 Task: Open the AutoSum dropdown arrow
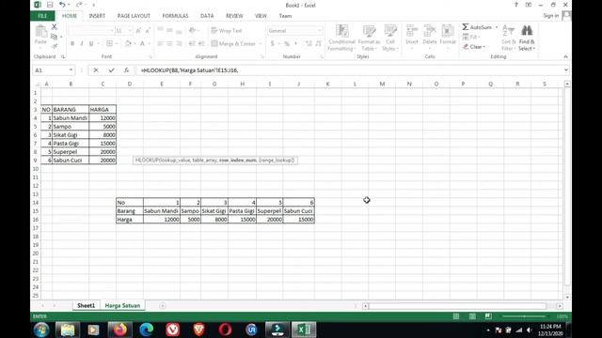[497, 27]
